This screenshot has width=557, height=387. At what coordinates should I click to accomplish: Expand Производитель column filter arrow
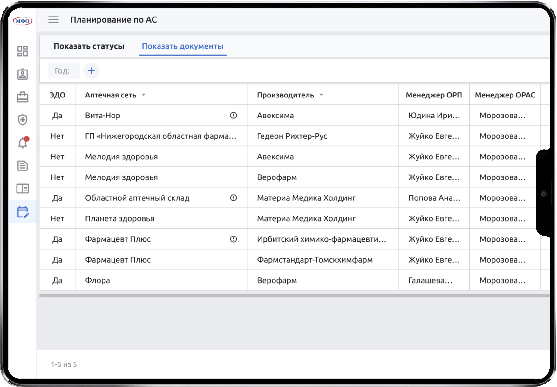[321, 95]
